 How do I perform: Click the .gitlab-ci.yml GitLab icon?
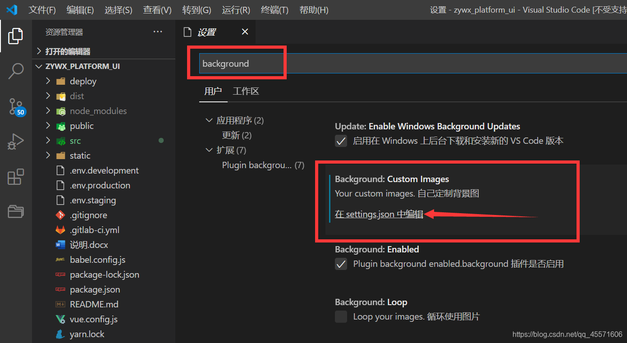60,230
